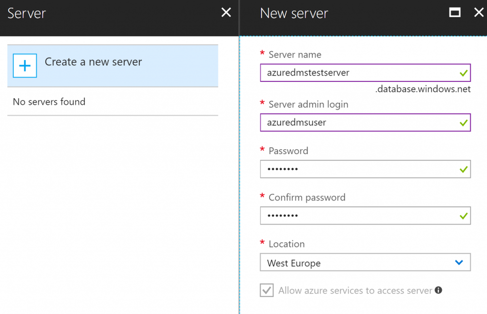
Task: Click the plus icon for new server
Action: (x=25, y=65)
